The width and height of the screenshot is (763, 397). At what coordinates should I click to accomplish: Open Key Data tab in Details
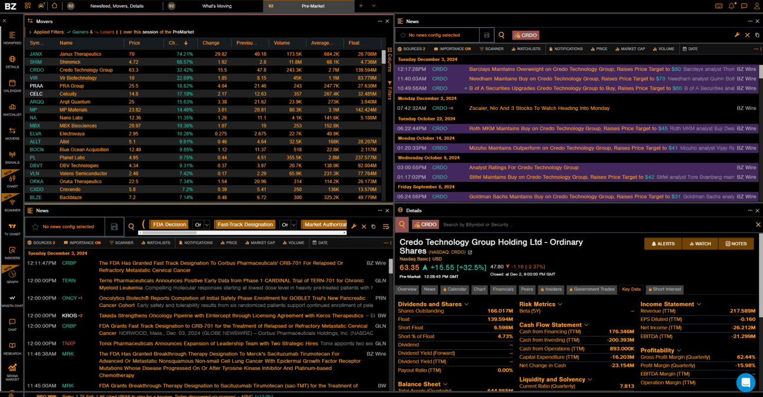click(631, 289)
